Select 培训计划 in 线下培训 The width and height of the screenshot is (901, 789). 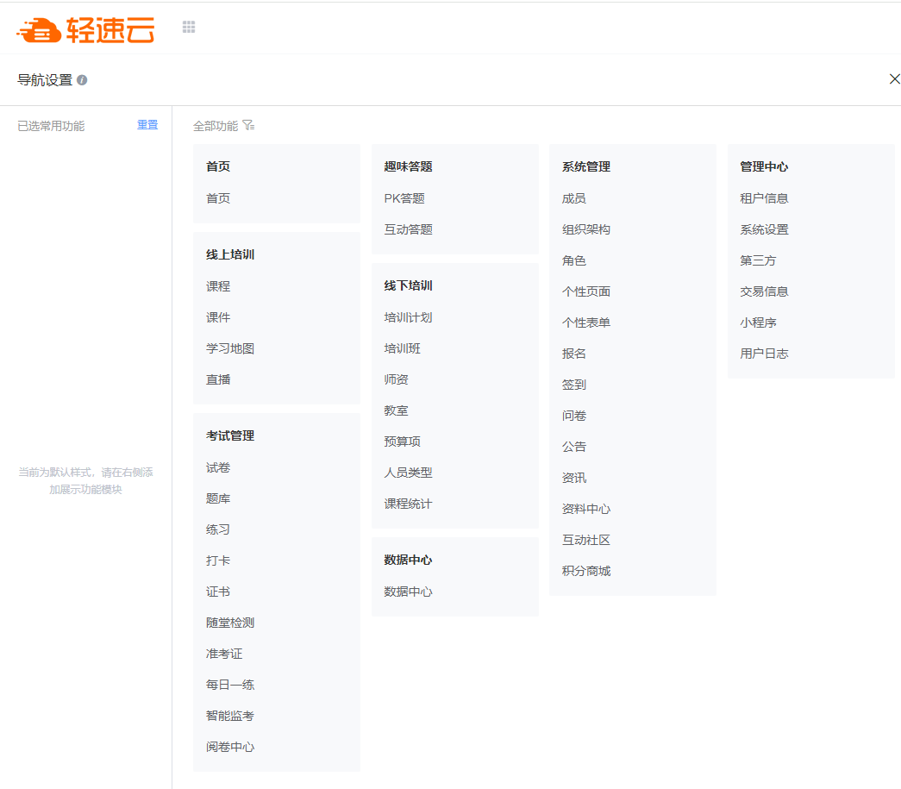(408, 317)
